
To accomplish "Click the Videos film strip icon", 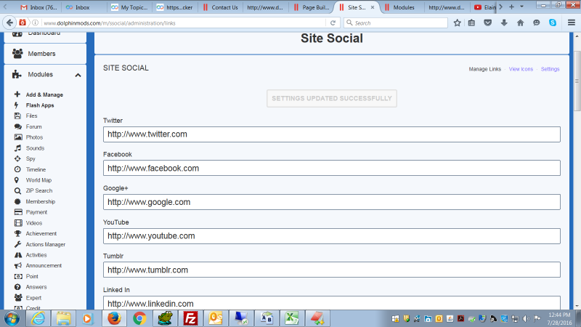I will click(x=18, y=223).
